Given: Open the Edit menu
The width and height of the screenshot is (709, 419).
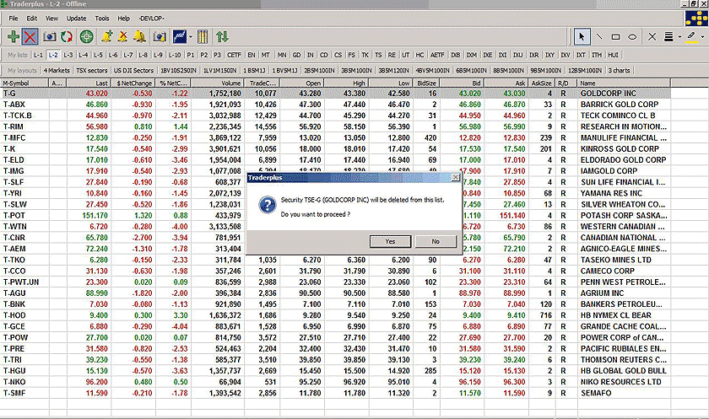Looking at the screenshot, I should click(32, 19).
